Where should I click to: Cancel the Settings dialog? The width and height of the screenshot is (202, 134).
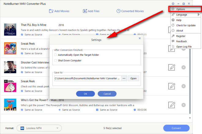107,94
